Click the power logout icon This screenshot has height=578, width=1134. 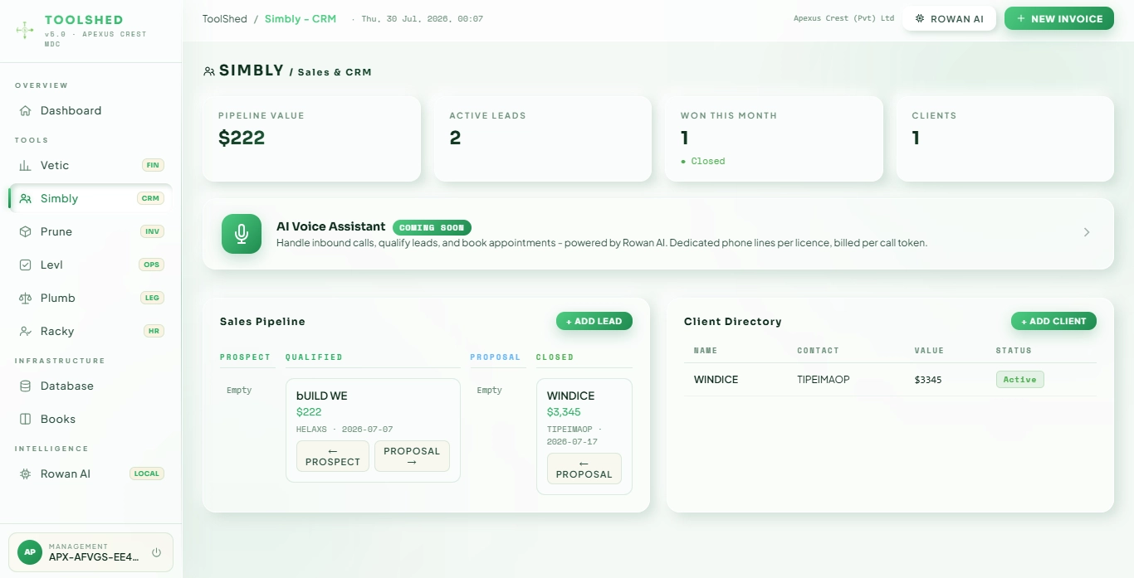coord(156,552)
